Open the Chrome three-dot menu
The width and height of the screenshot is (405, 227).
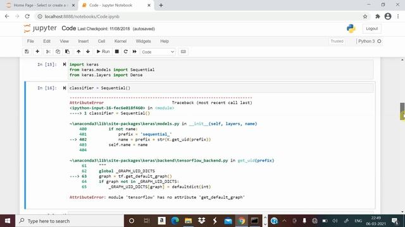[x=398, y=16]
